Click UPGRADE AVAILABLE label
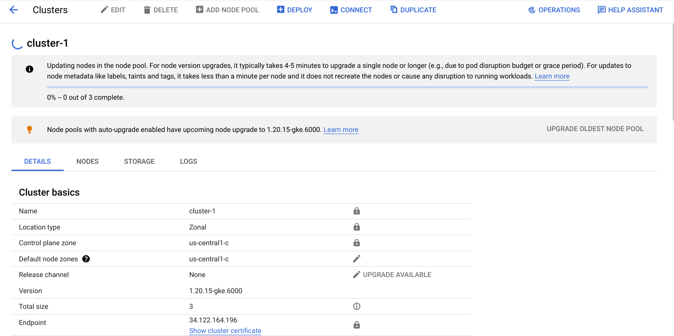The height and width of the screenshot is (336, 674). [397, 275]
